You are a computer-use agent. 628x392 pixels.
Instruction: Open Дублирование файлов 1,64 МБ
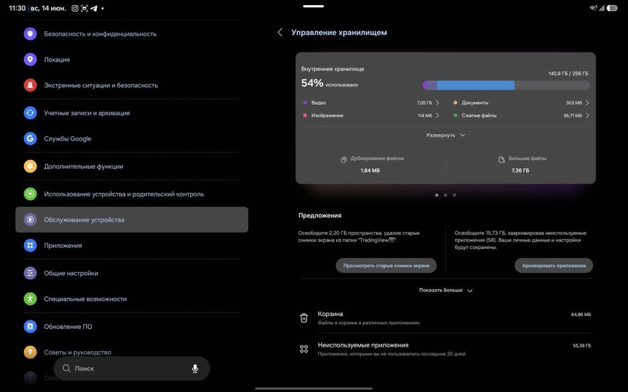point(371,164)
